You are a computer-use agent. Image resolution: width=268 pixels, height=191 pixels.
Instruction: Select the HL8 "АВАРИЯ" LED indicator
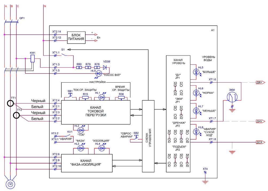(x=197, y=131)
